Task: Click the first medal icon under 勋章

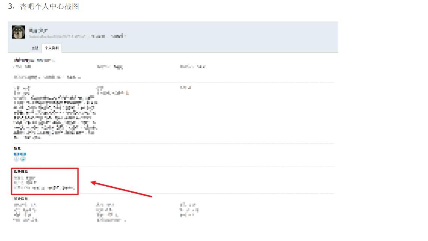Action: coord(17,157)
